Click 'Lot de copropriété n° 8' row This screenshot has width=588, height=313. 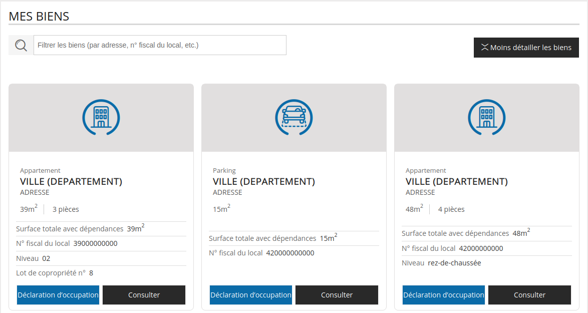pos(101,273)
